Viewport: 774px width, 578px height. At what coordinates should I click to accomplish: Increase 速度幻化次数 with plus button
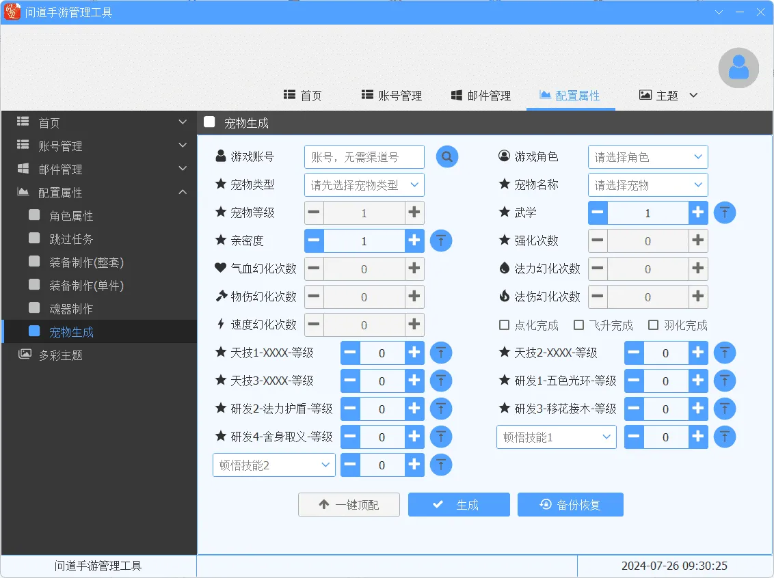pos(414,325)
